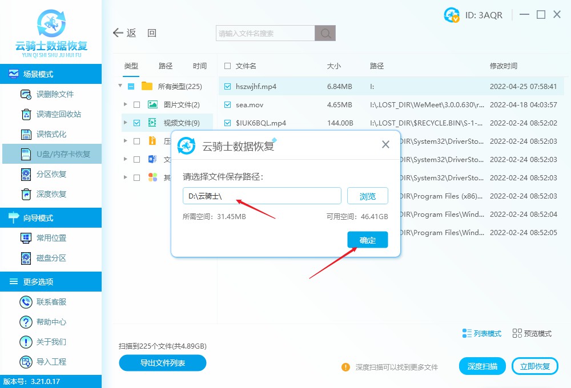Click the 向导模式 signpost header icon
This screenshot has width=571, height=388.
(14, 217)
